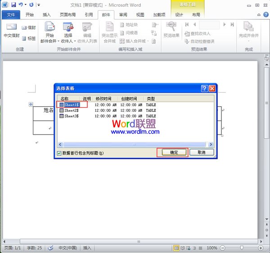Click the Word application icon at top-left
270x253 pixels.
coord(4,5)
